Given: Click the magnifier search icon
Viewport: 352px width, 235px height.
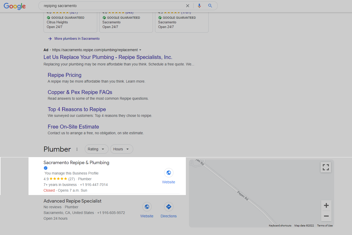Looking at the screenshot, I should pyautogui.click(x=210, y=6).
